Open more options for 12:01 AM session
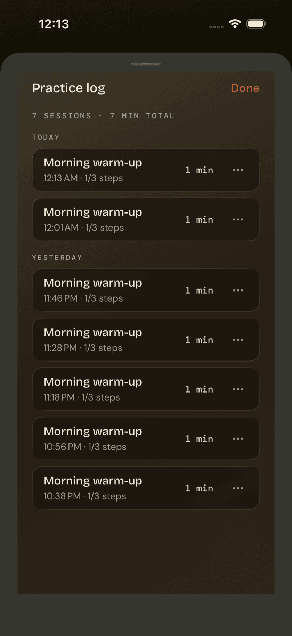Viewport: 292px width, 636px height. 238,219
